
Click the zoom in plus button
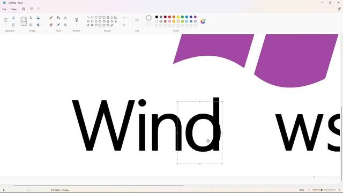[x=339, y=190]
